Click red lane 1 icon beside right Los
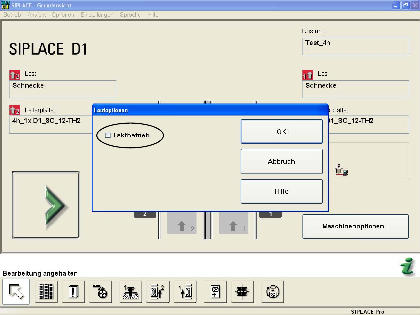Image resolution: width=420 pixels, height=315 pixels. pos(308,75)
